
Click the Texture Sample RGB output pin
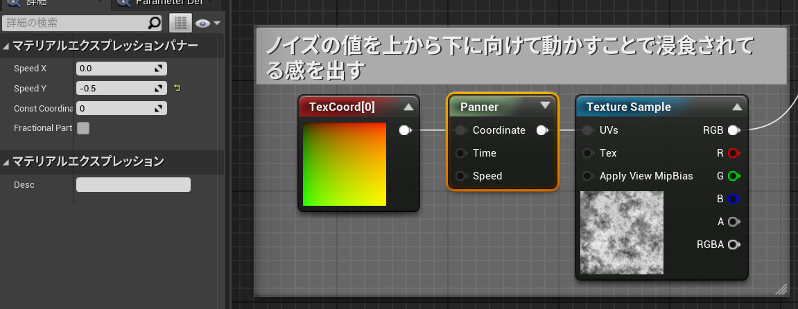734,130
